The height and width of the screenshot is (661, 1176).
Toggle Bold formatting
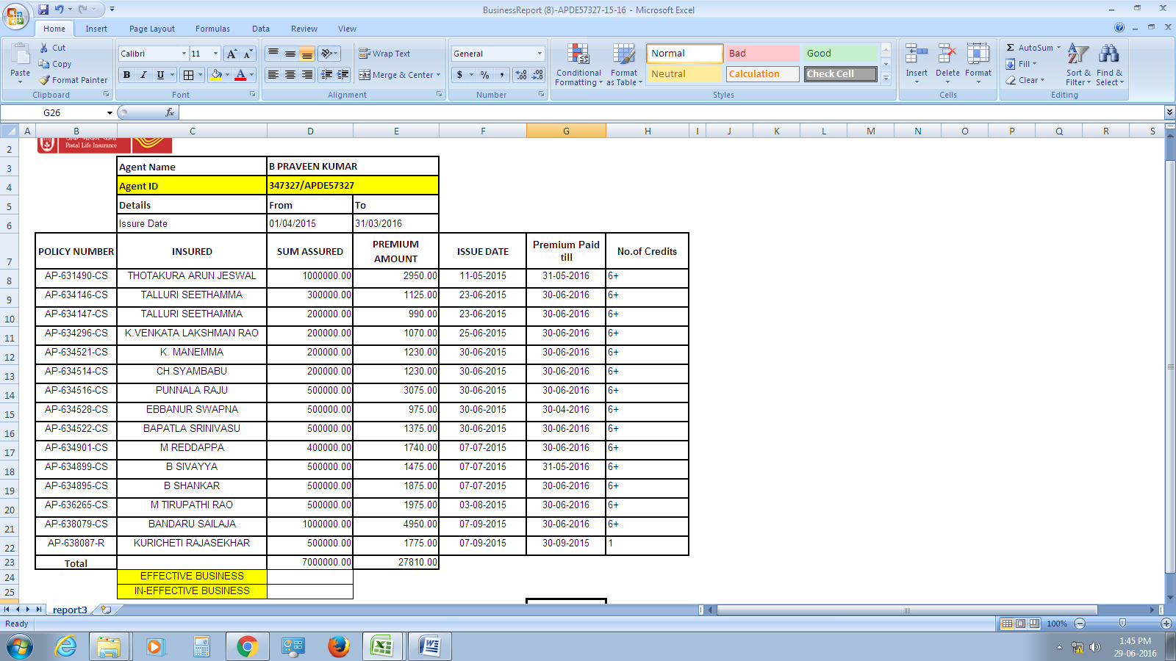[x=127, y=75]
